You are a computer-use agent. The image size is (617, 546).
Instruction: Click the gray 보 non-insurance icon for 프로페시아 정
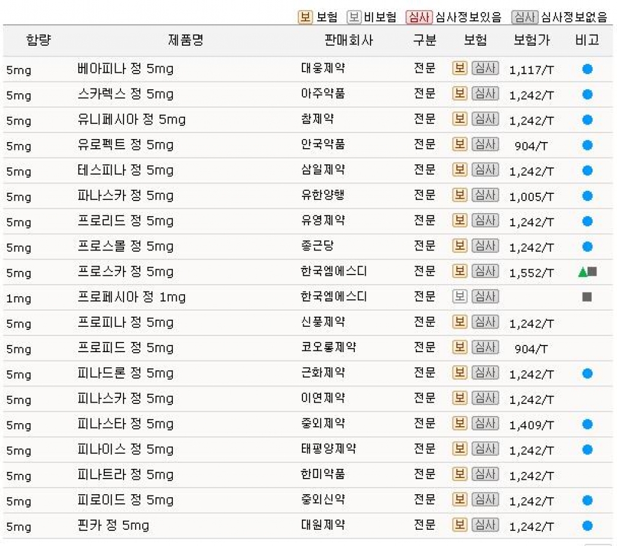(460, 296)
